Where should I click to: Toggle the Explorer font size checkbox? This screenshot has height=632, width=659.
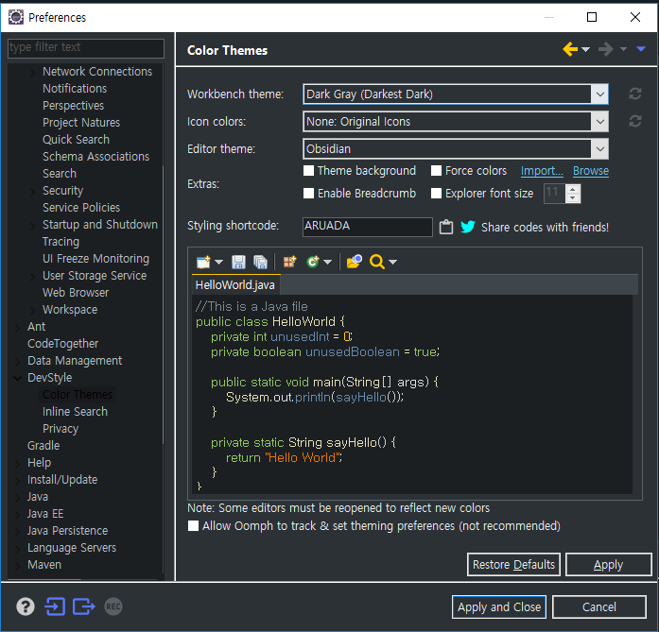click(x=436, y=193)
